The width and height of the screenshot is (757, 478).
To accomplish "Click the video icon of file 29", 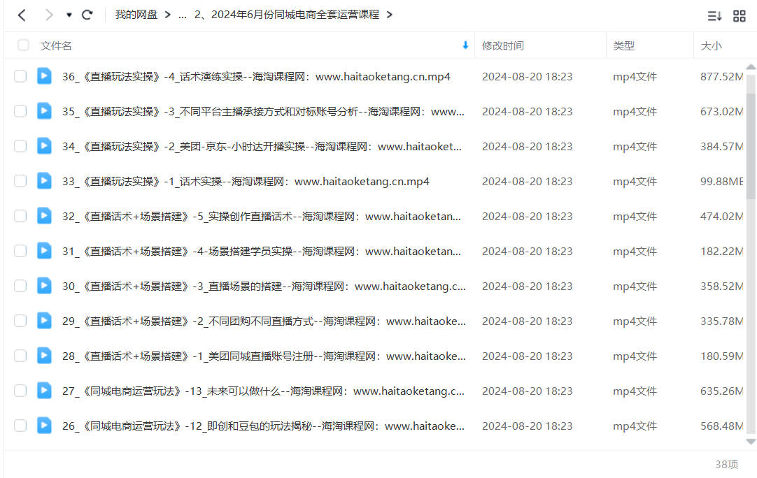I will [44, 321].
